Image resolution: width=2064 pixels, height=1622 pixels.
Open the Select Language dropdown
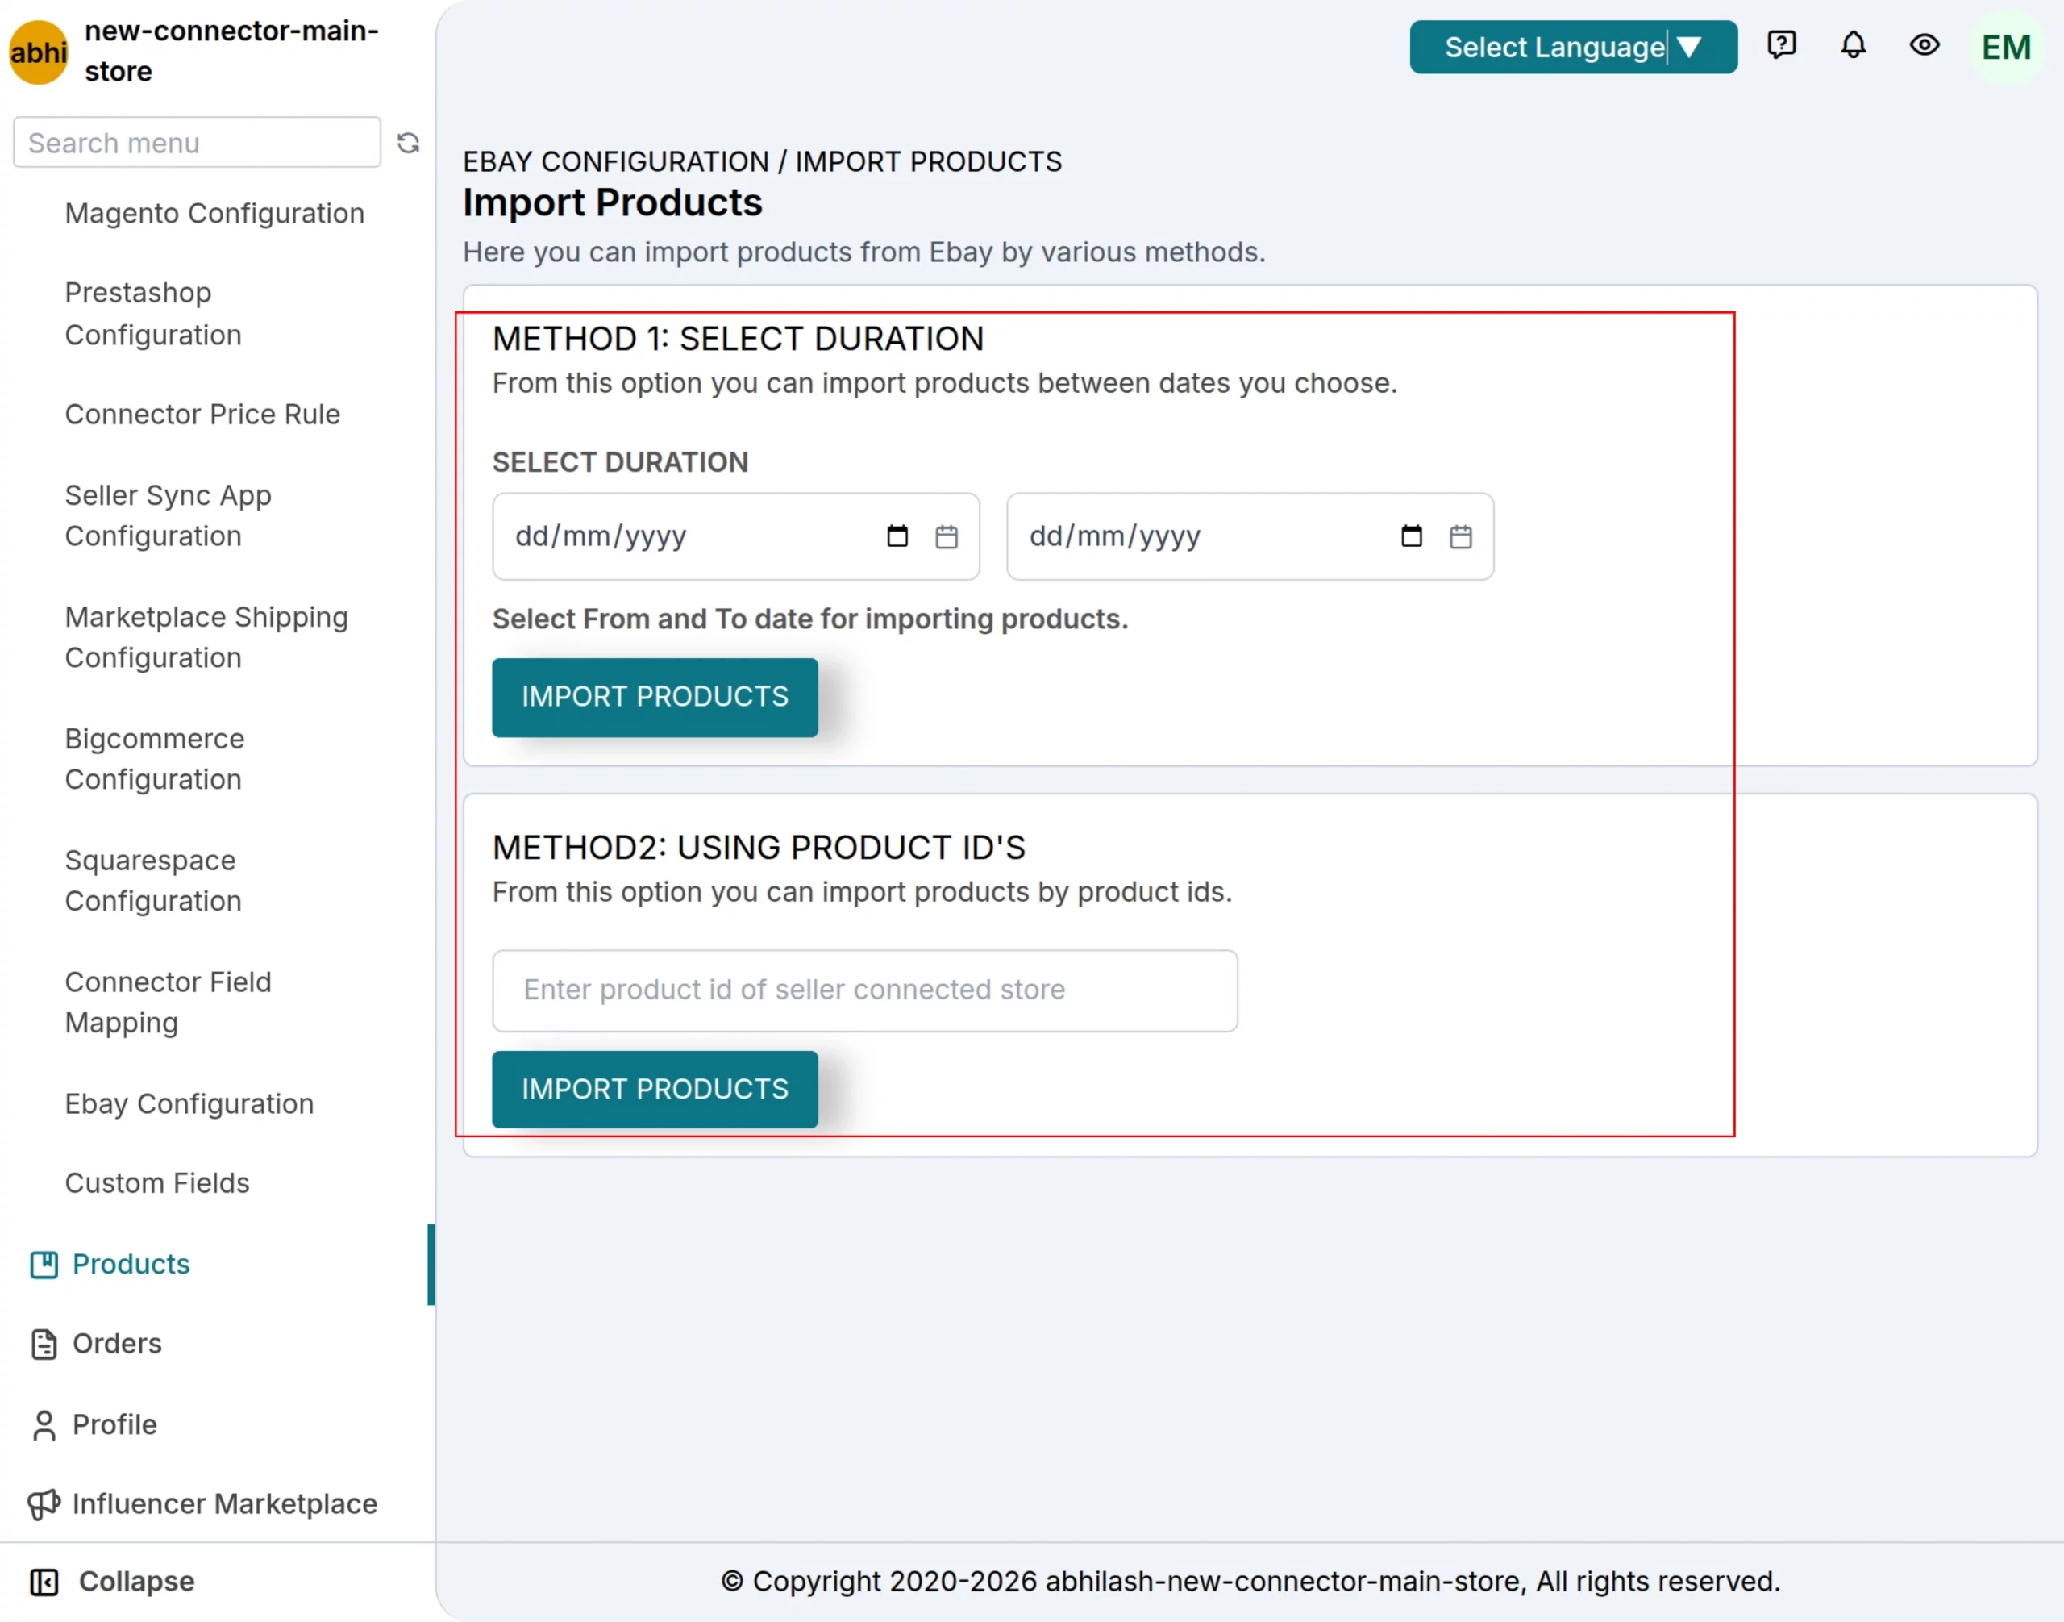1573,47
